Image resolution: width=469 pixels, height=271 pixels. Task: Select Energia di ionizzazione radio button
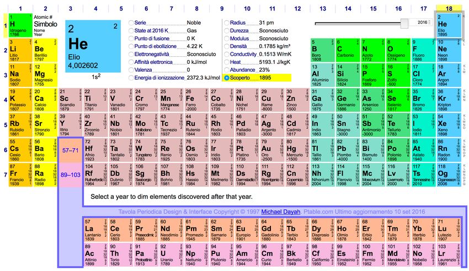pyautogui.click(x=131, y=78)
